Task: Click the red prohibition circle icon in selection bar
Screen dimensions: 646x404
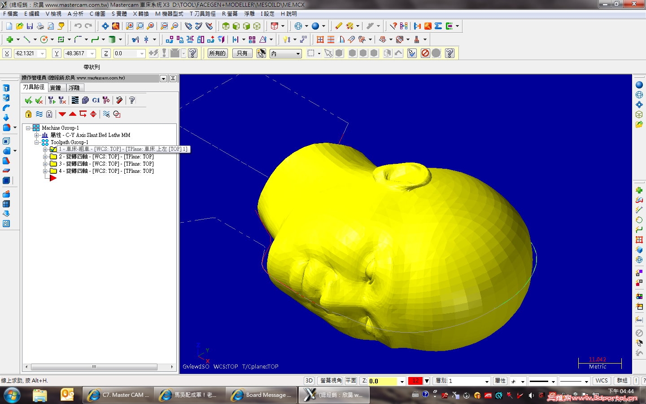Action: (x=425, y=53)
